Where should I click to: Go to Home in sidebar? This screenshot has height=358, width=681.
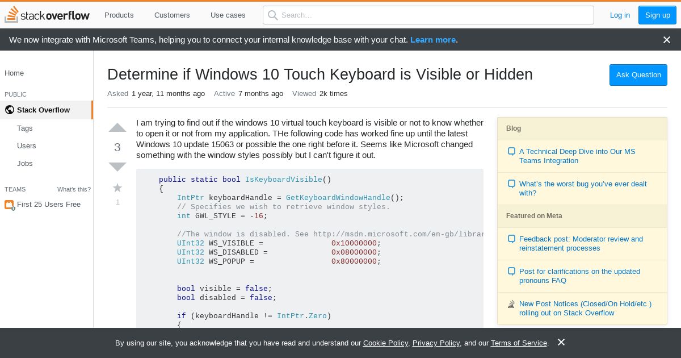point(14,73)
